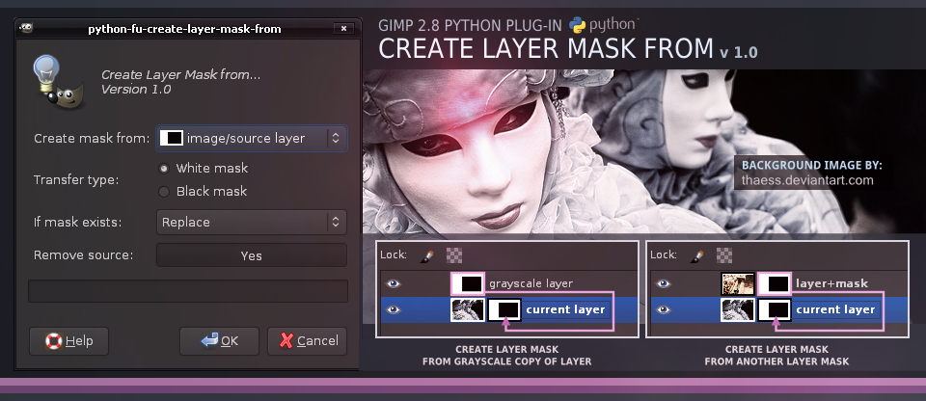926x401 pixels.
Task: Hide the layer+mask layer via eye icon
Action: pyautogui.click(x=664, y=283)
